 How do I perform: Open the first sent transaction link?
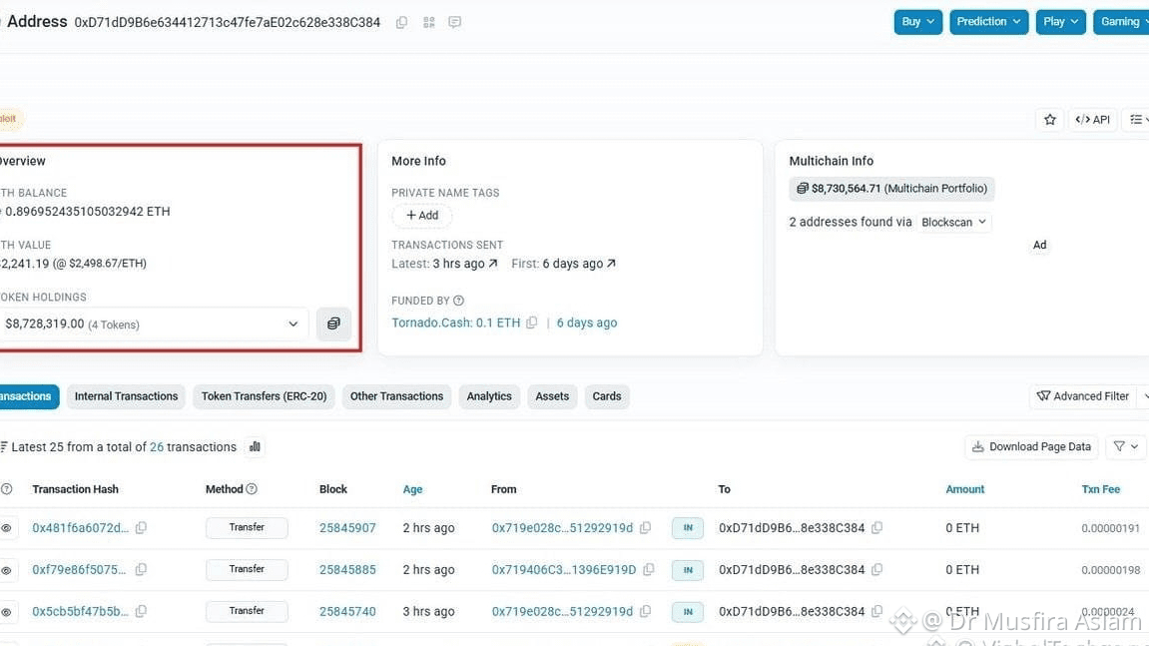tap(579, 264)
